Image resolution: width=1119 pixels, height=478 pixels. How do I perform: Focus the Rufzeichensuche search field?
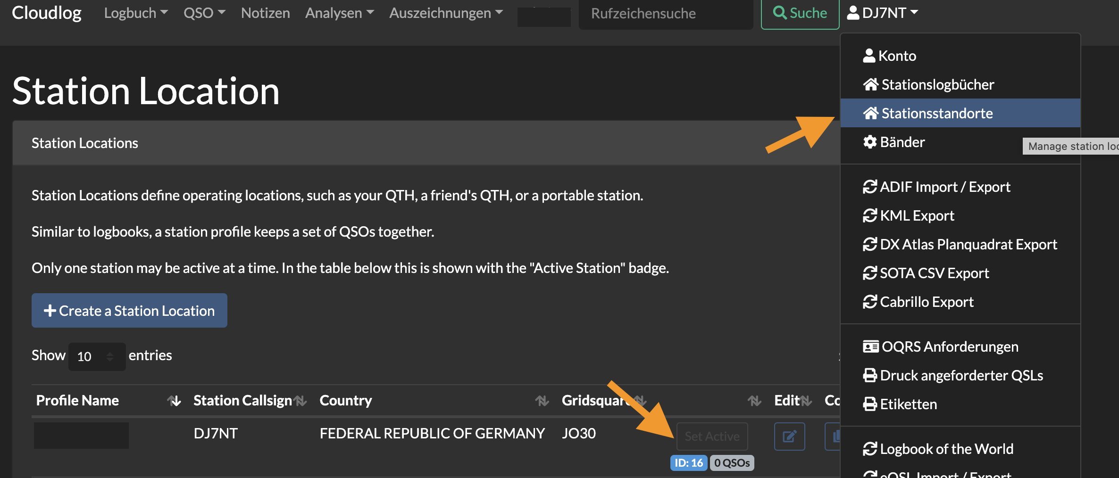666,14
